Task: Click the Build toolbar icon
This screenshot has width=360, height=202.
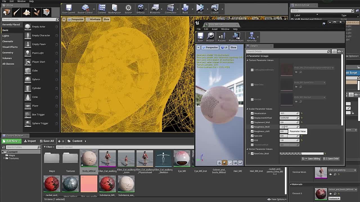Action: point(185,9)
